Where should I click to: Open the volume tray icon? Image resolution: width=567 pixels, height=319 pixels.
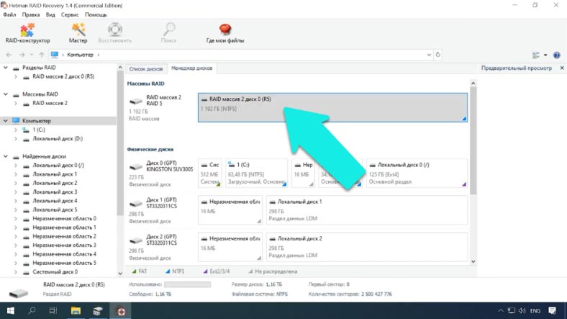[522, 310]
